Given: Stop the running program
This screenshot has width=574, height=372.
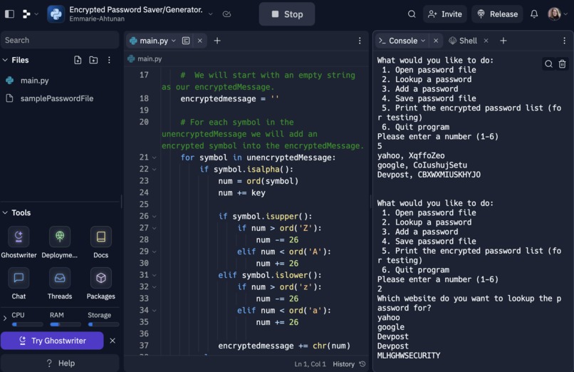Looking at the screenshot, I should [287, 14].
